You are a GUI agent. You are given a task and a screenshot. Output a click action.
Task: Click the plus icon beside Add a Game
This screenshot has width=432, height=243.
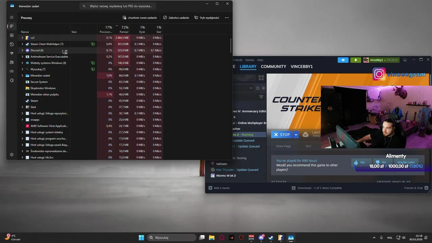[x=210, y=188]
